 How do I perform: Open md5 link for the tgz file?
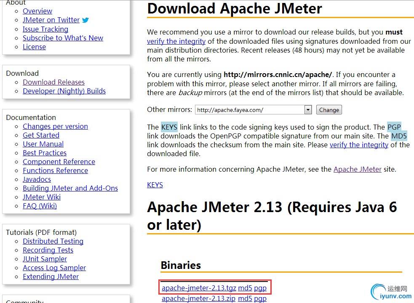click(245, 288)
